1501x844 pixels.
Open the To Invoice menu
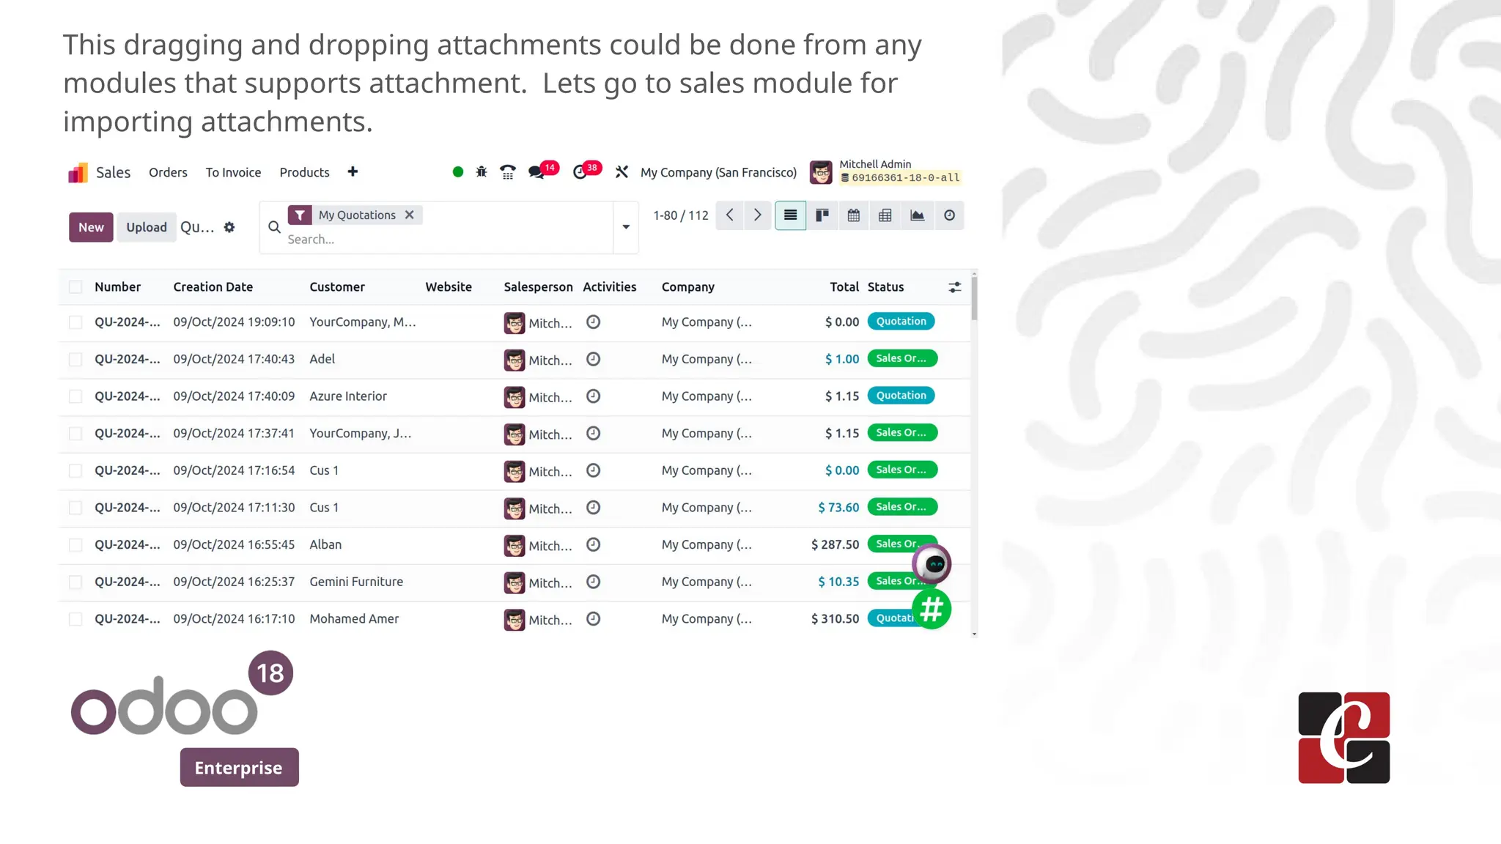233,172
